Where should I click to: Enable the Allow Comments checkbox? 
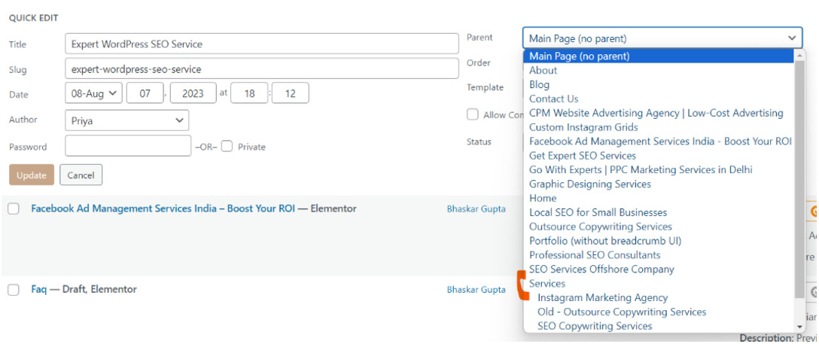473,114
